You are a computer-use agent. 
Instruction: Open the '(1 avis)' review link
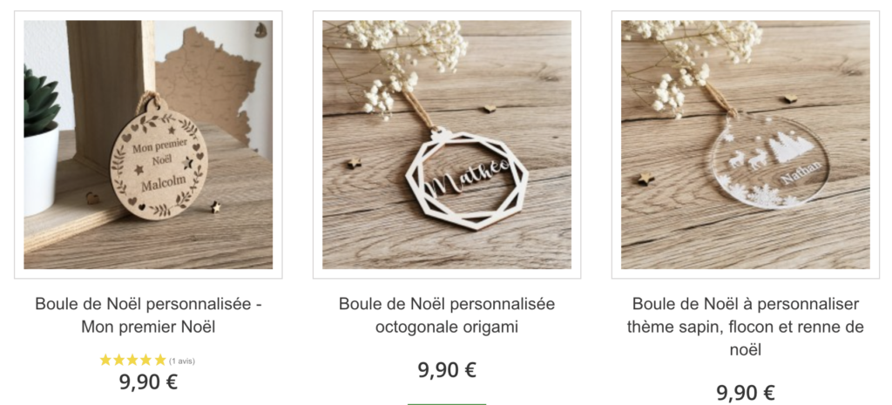click(182, 361)
